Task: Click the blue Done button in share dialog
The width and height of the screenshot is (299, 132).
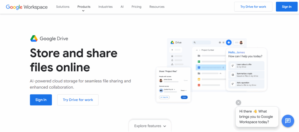Action: pos(184,97)
